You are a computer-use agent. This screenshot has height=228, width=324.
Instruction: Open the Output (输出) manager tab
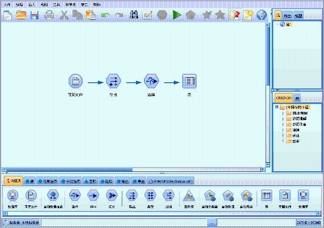287,15
